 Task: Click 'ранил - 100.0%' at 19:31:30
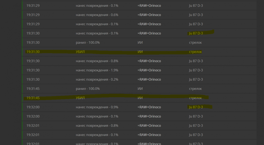tap(88, 43)
